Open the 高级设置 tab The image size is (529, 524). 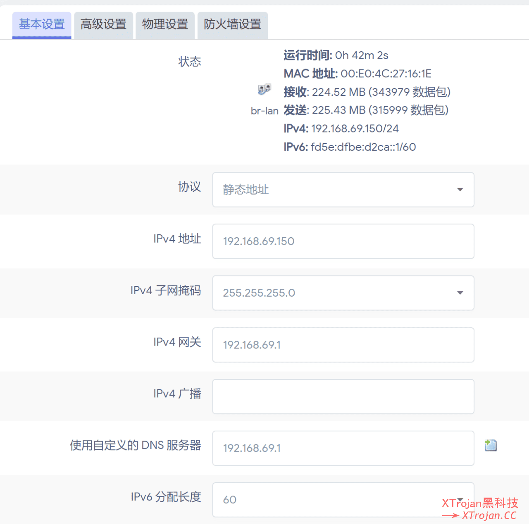[103, 25]
